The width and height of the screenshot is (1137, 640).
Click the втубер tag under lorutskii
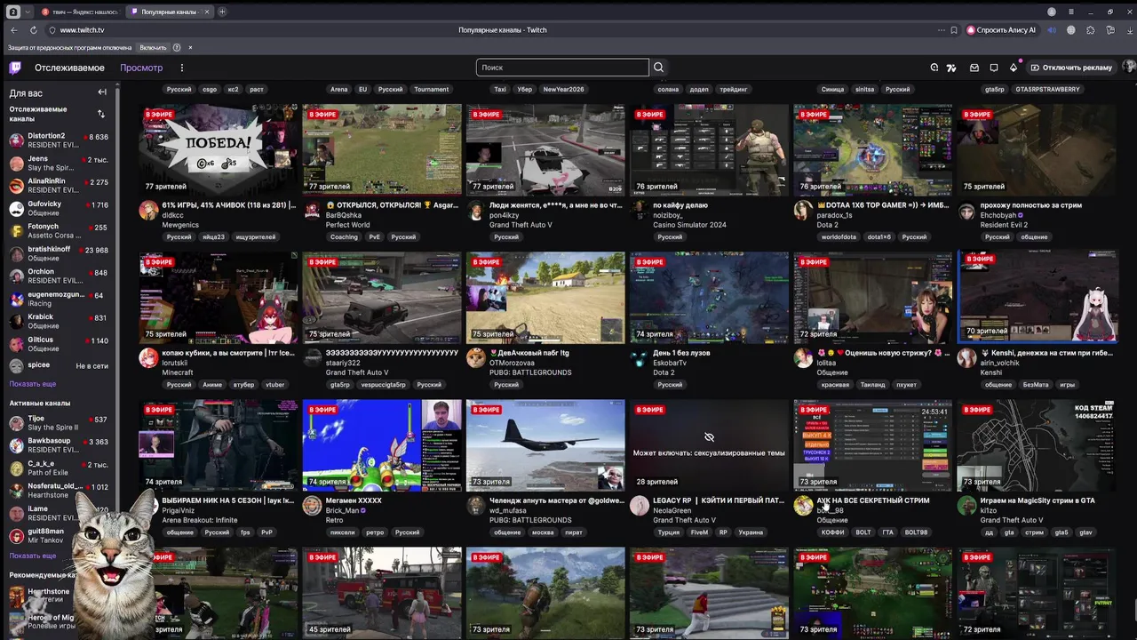[243, 385]
